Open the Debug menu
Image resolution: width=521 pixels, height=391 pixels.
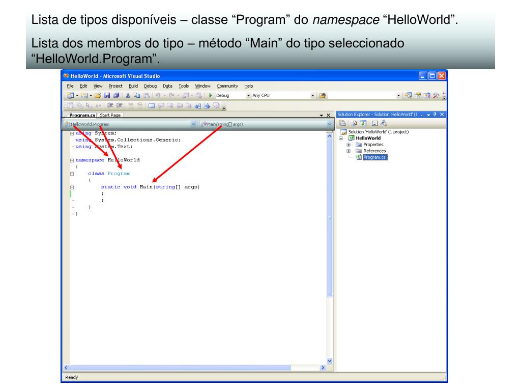(150, 86)
